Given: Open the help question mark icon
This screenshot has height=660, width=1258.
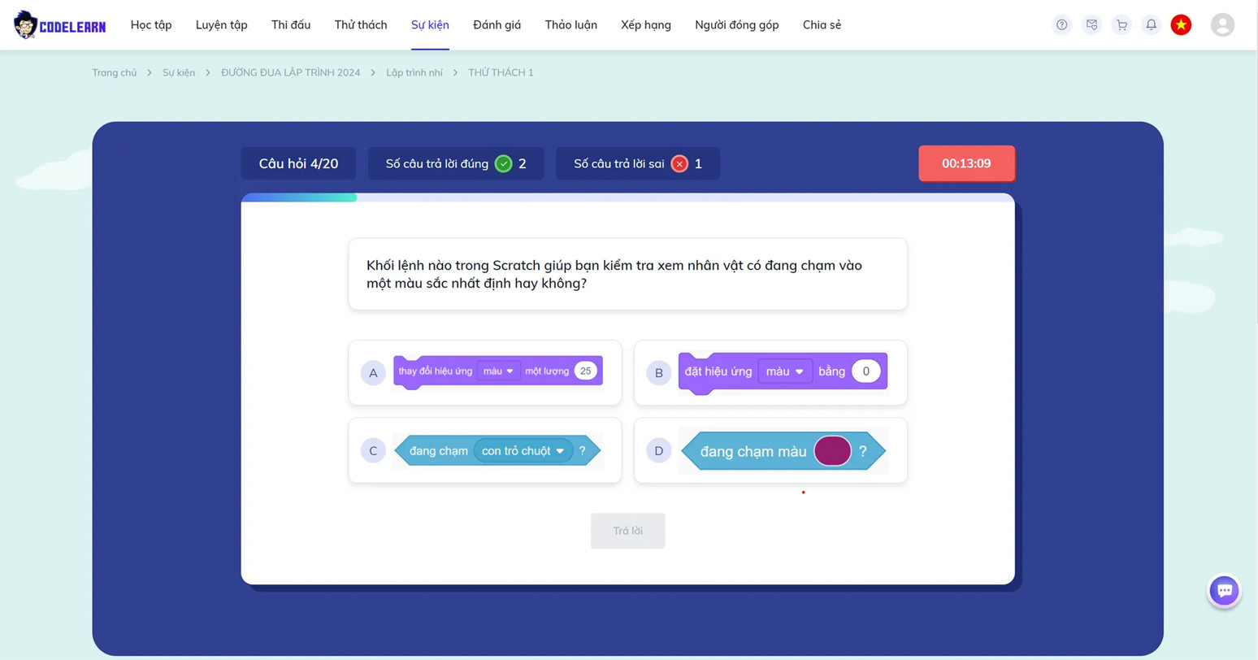Looking at the screenshot, I should click(1061, 25).
